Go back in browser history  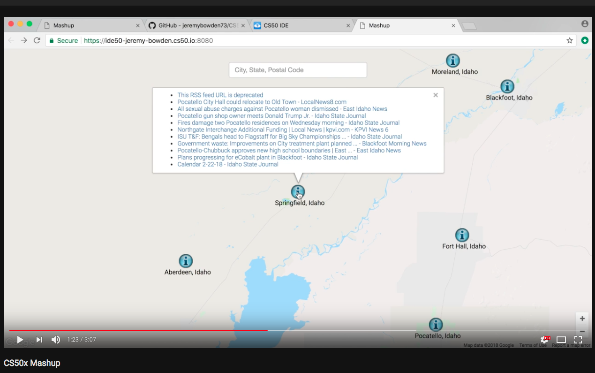tap(11, 40)
